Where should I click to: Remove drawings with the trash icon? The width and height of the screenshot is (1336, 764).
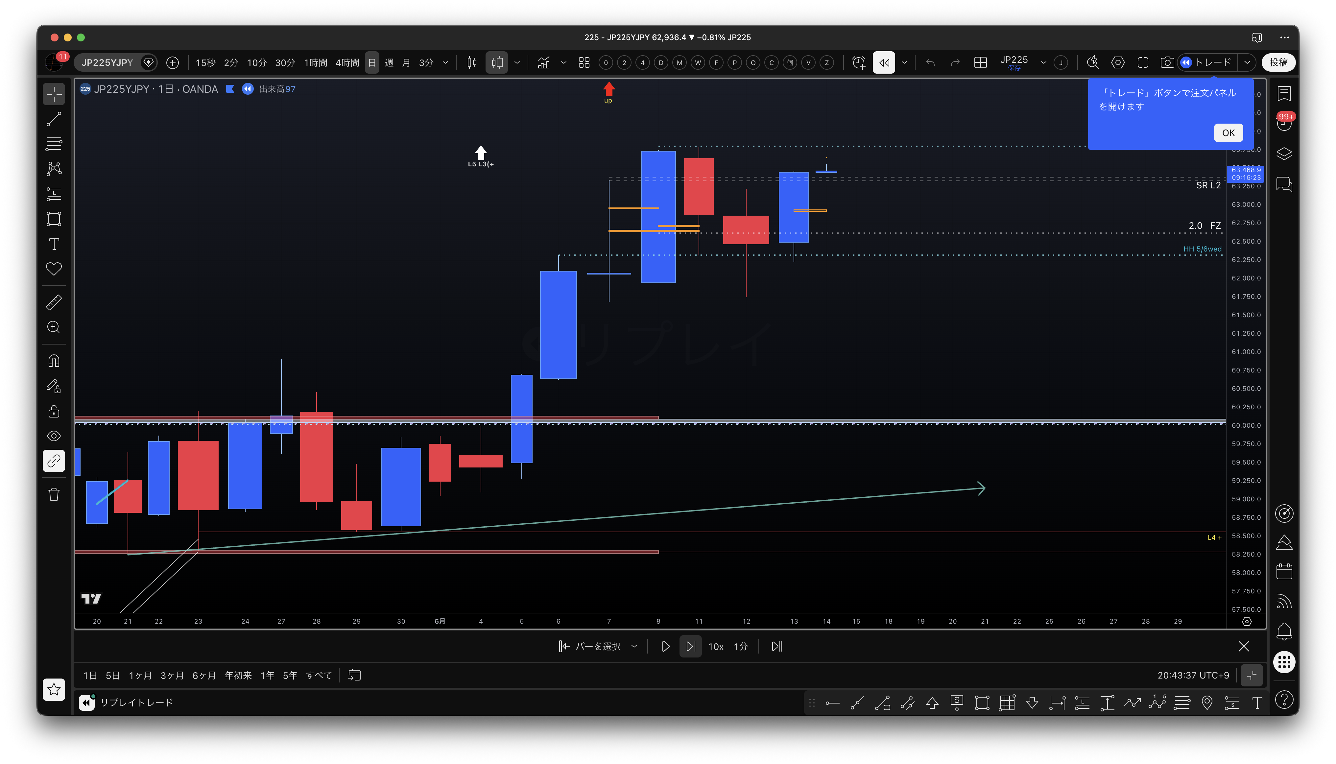pos(54,495)
